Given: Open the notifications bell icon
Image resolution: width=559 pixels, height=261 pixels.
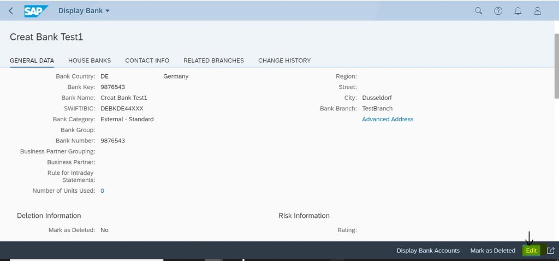Looking at the screenshot, I should (518, 11).
